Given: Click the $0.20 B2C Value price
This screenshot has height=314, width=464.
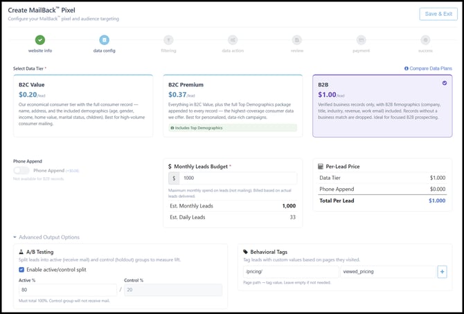Looking at the screenshot, I should tap(28, 95).
